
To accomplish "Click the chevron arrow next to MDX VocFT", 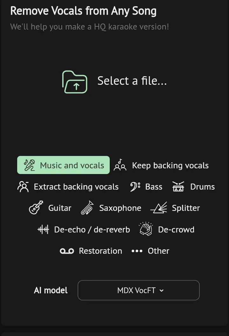I will click(x=162, y=291).
